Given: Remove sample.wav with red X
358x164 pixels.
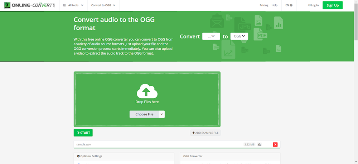Looking at the screenshot, I should pyautogui.click(x=275, y=144).
